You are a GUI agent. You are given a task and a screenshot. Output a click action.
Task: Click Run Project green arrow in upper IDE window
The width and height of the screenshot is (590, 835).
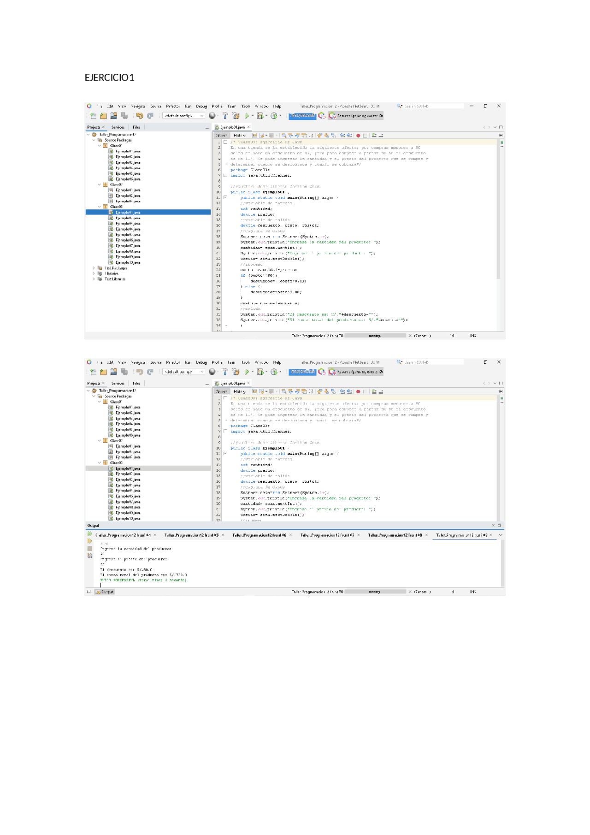click(247, 116)
